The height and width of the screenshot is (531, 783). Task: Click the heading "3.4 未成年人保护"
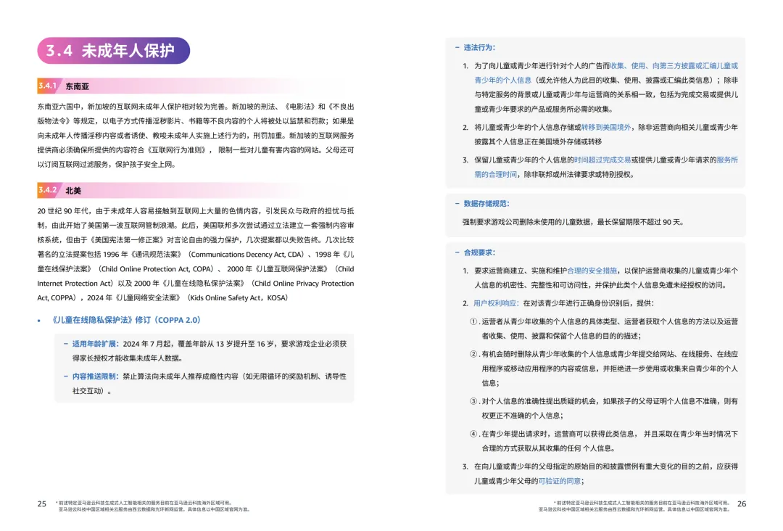113,51
